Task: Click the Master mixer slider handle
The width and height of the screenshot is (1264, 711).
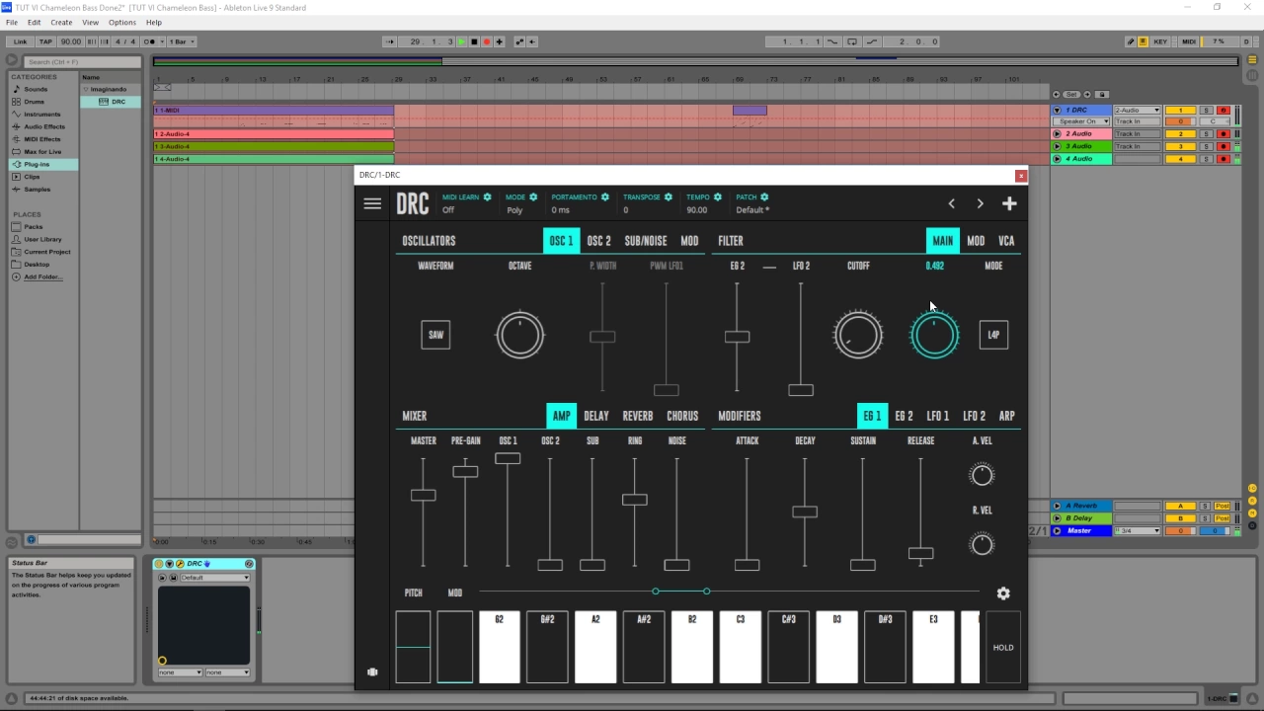Action: (423, 495)
